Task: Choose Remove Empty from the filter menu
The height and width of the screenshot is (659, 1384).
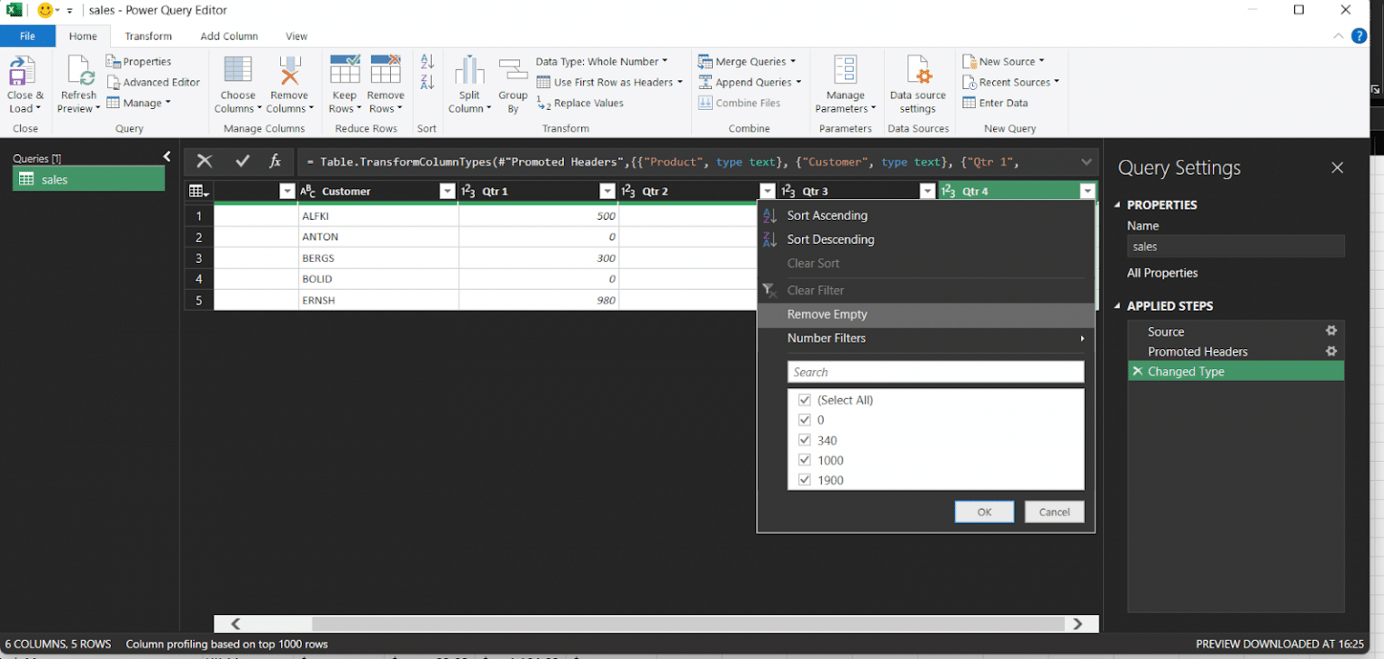Action: point(826,314)
